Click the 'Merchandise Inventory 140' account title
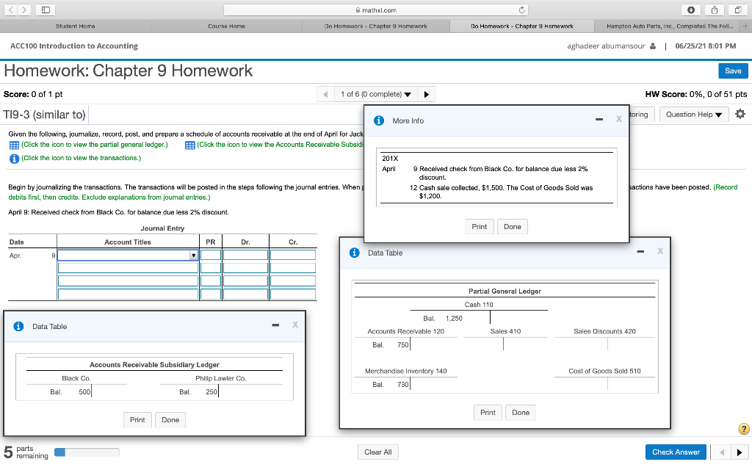 tap(405, 371)
